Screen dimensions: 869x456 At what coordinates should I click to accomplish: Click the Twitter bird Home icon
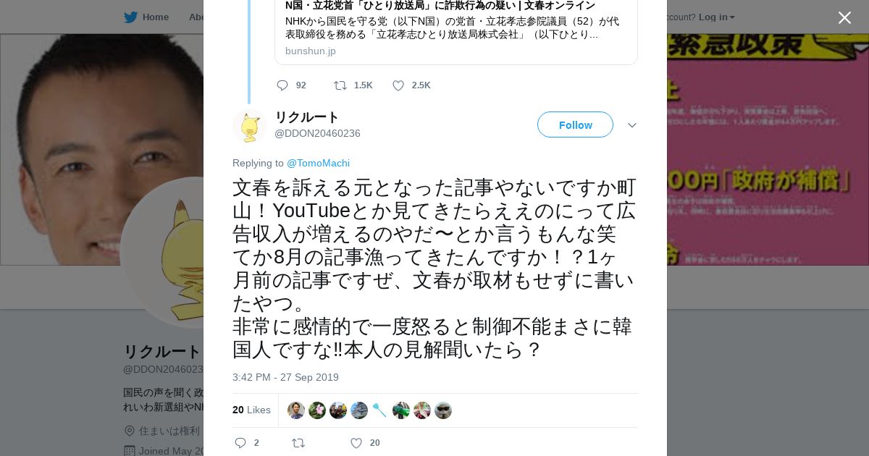coord(130,17)
